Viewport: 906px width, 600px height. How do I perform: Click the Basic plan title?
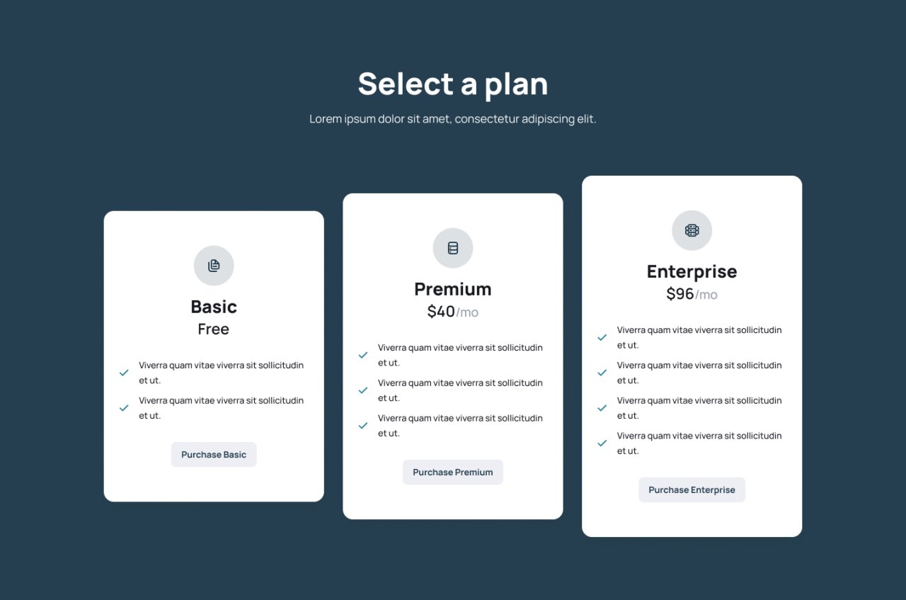click(214, 307)
